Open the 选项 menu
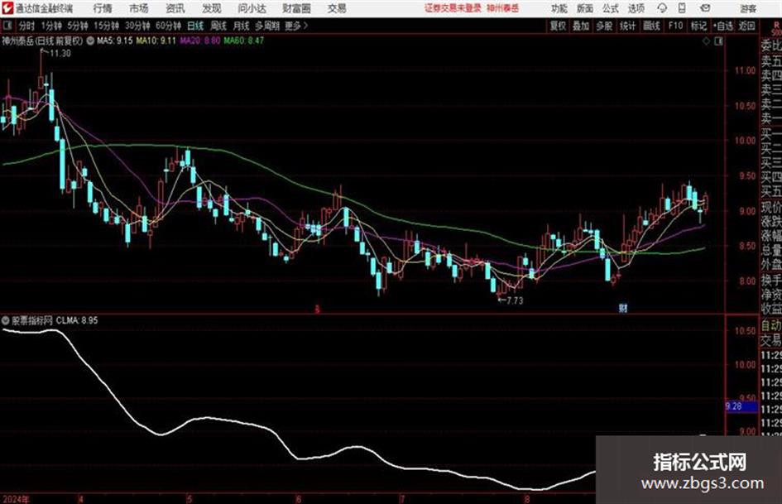This screenshot has height=504, width=782. (636, 8)
